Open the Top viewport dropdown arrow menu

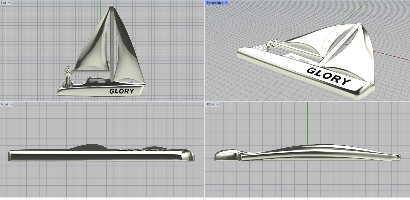[9, 3]
